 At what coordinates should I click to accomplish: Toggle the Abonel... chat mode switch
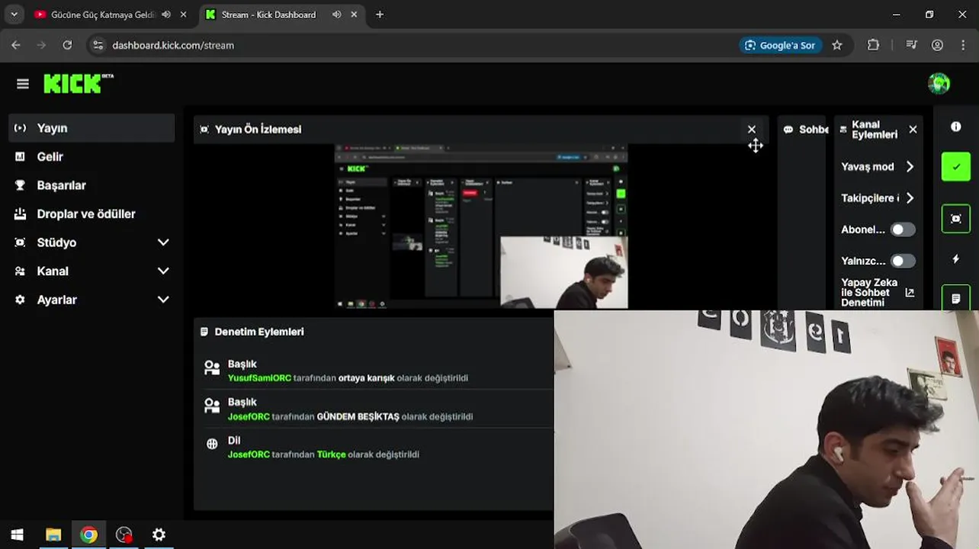903,230
